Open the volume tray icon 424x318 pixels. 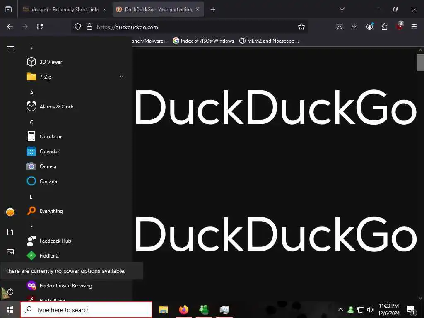370,310
